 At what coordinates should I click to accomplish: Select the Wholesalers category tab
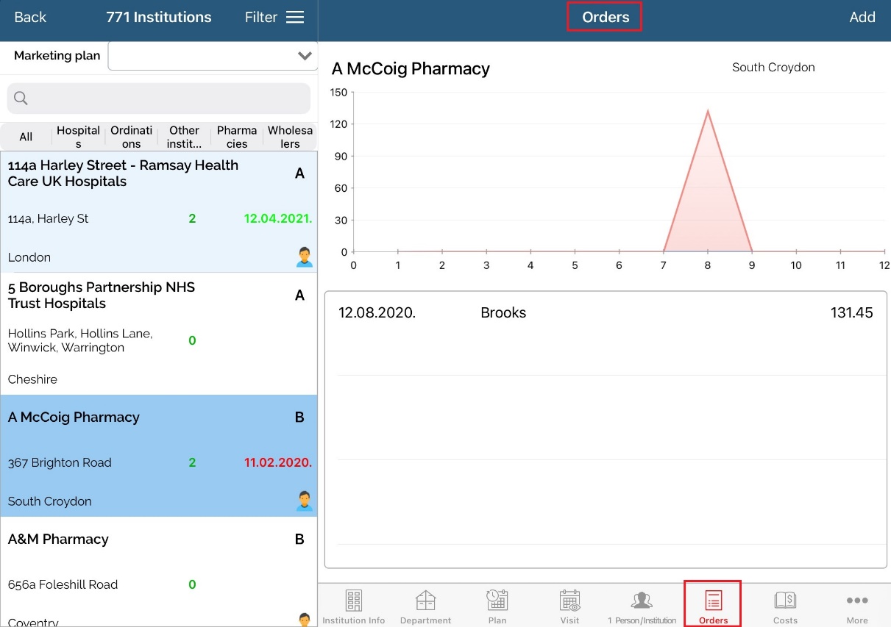(x=290, y=137)
